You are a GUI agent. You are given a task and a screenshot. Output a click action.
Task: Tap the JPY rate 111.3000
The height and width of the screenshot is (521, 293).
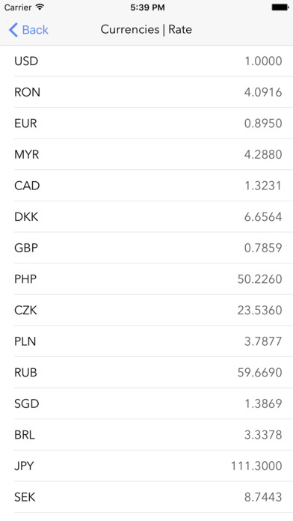pyautogui.click(x=256, y=466)
